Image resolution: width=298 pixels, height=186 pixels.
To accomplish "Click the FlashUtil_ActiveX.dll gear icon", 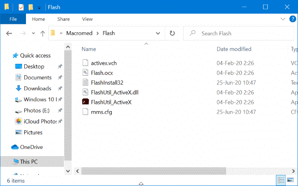I will (85, 92).
